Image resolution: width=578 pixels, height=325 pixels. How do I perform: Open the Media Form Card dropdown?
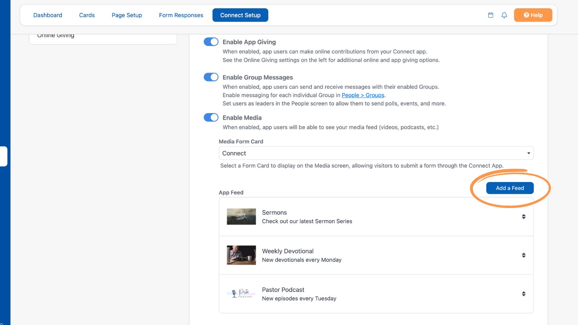pos(376,153)
